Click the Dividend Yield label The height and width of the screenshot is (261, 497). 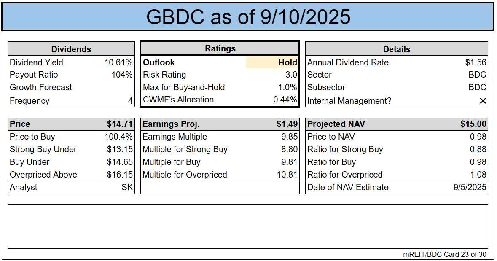point(36,62)
